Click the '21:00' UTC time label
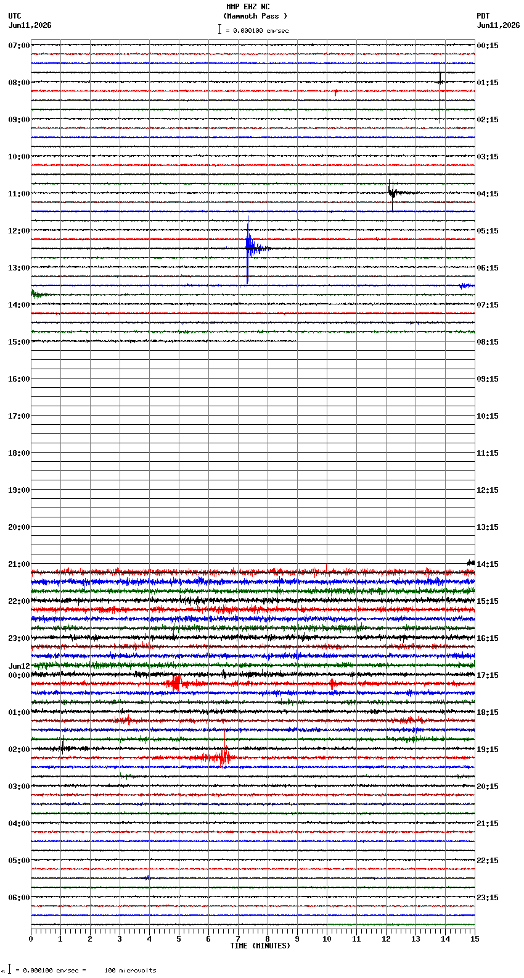The width and height of the screenshot is (524, 978). coord(19,564)
